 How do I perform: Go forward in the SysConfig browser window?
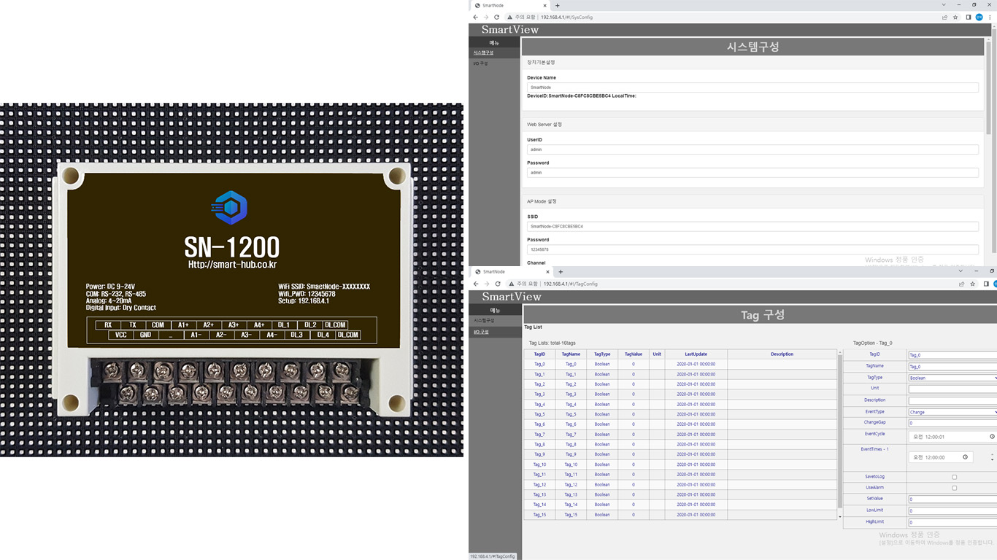tap(486, 17)
